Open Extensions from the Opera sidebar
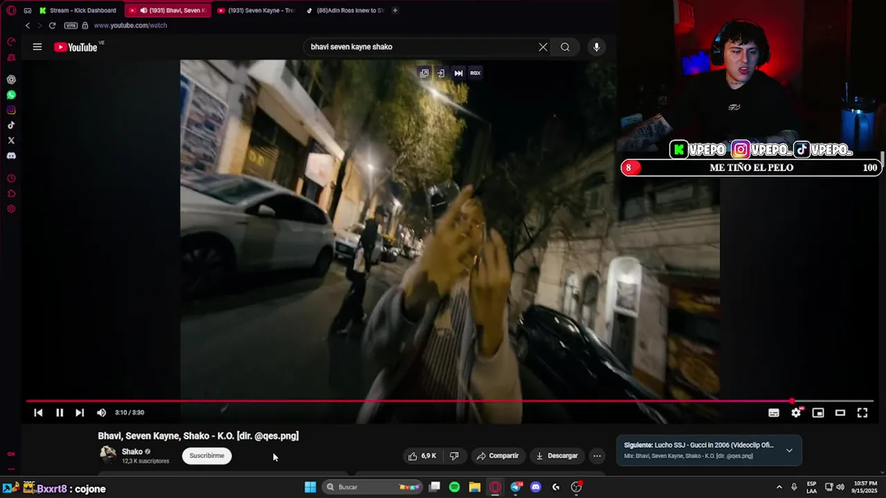 click(11, 194)
